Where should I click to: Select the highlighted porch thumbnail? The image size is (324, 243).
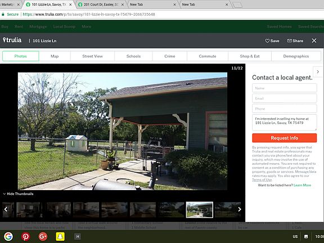(x=200, y=209)
